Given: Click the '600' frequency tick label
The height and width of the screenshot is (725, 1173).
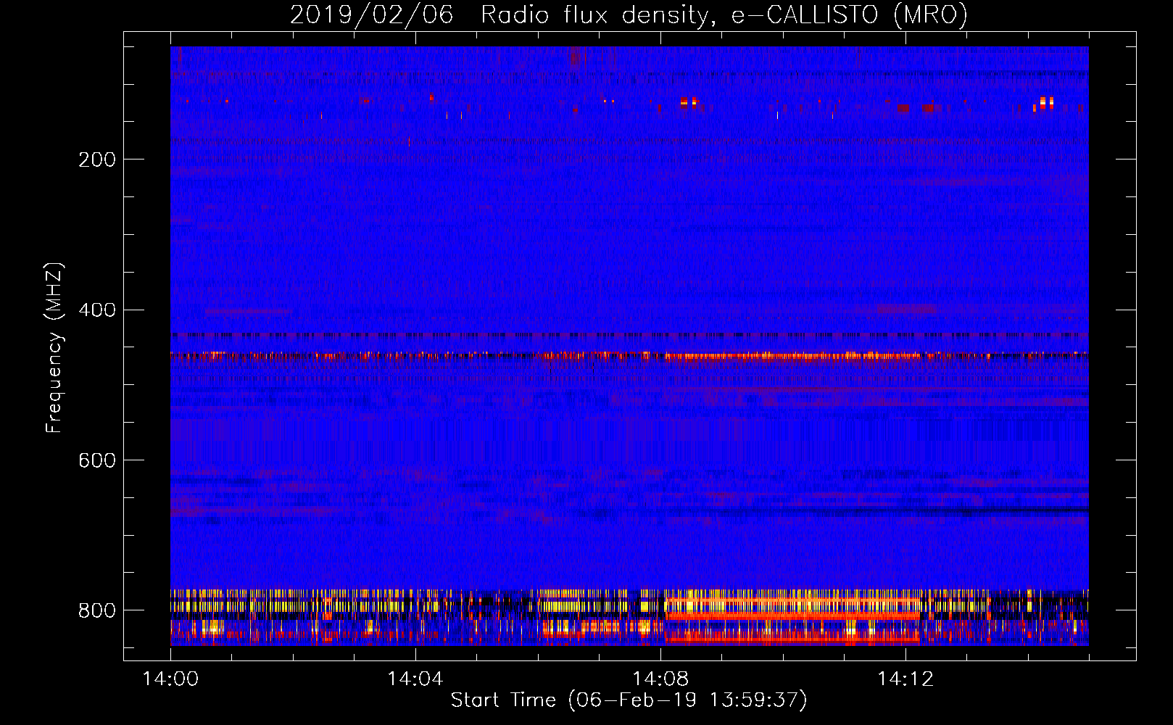Looking at the screenshot, I should pyautogui.click(x=97, y=461).
